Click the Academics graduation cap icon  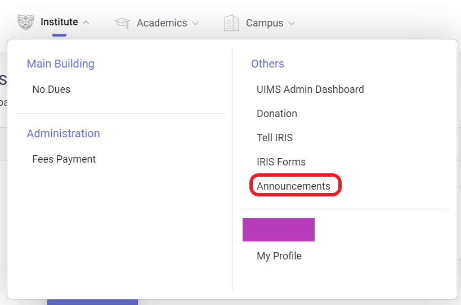122,23
